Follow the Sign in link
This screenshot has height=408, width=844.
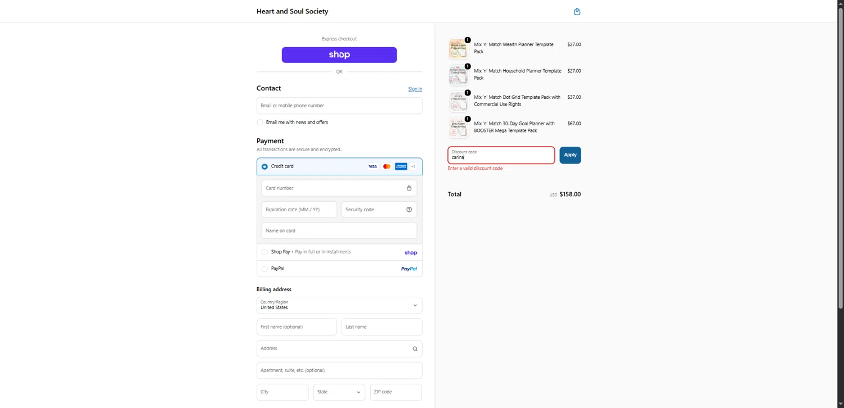(415, 89)
